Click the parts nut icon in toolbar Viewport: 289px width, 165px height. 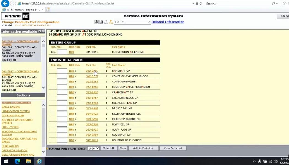point(96,22)
